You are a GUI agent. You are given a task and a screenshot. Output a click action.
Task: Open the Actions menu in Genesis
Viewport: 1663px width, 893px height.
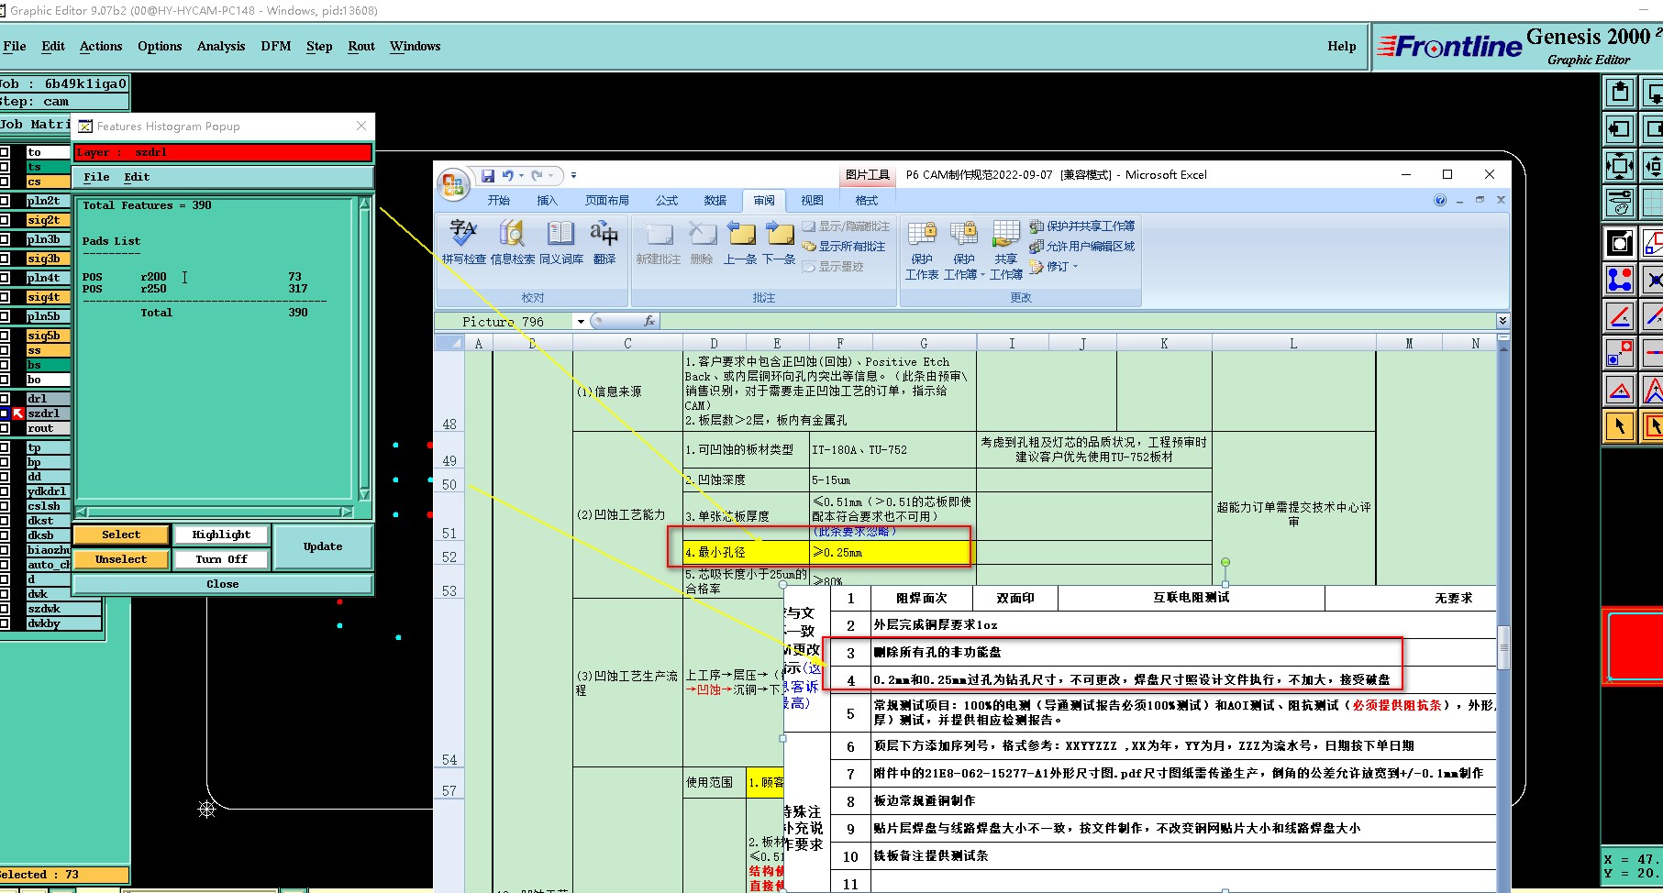[x=101, y=46]
